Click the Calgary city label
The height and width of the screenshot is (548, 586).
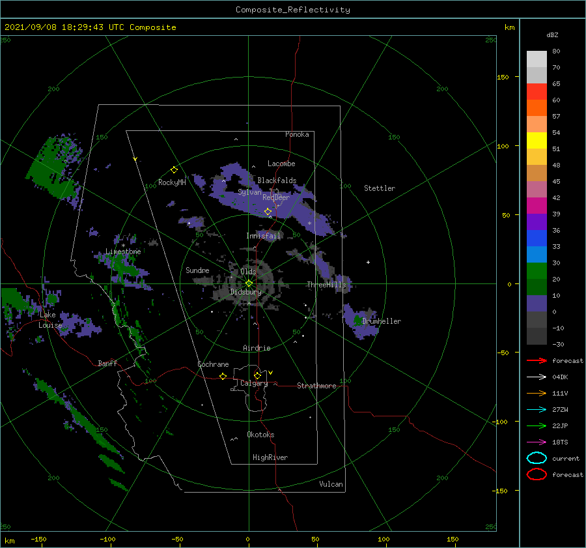tap(254, 383)
